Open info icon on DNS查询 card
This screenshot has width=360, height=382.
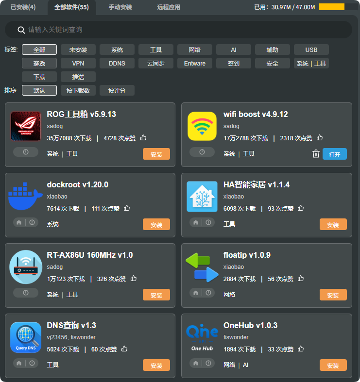coord(32,363)
